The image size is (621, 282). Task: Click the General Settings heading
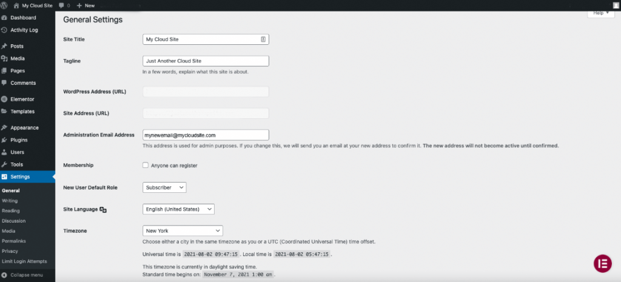(x=93, y=19)
